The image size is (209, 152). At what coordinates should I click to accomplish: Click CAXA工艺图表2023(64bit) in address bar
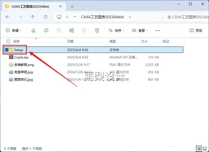tap(102, 17)
